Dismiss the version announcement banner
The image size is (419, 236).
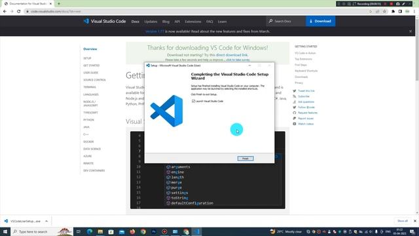pyautogui.click(x=410, y=31)
